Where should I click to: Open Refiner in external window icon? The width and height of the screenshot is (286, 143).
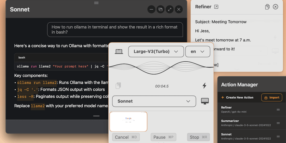point(216,7)
